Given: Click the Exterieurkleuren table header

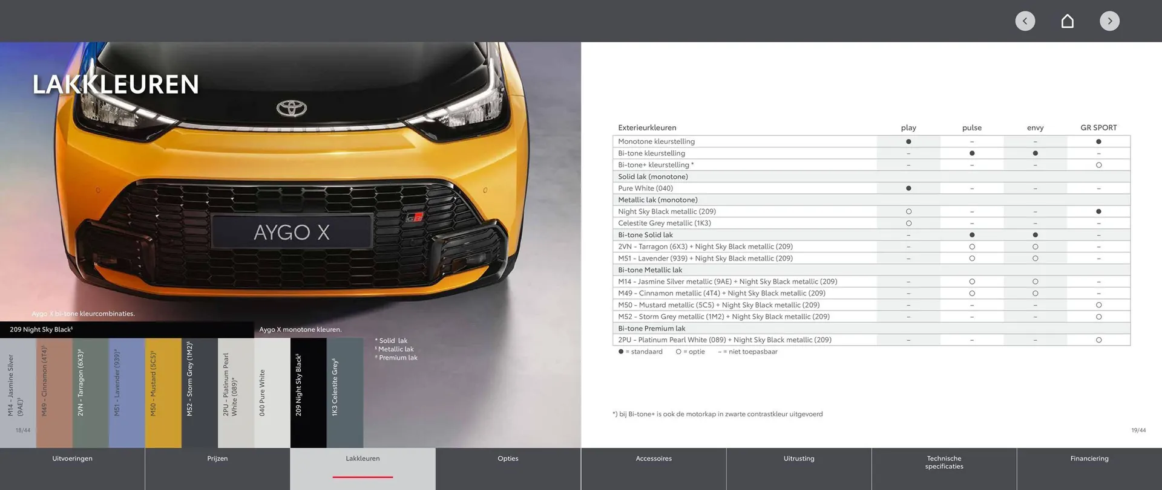Looking at the screenshot, I should click(x=647, y=127).
